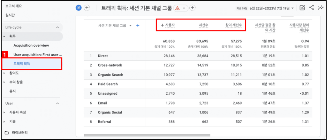Collapse the User section chevron

click(x=57, y=103)
